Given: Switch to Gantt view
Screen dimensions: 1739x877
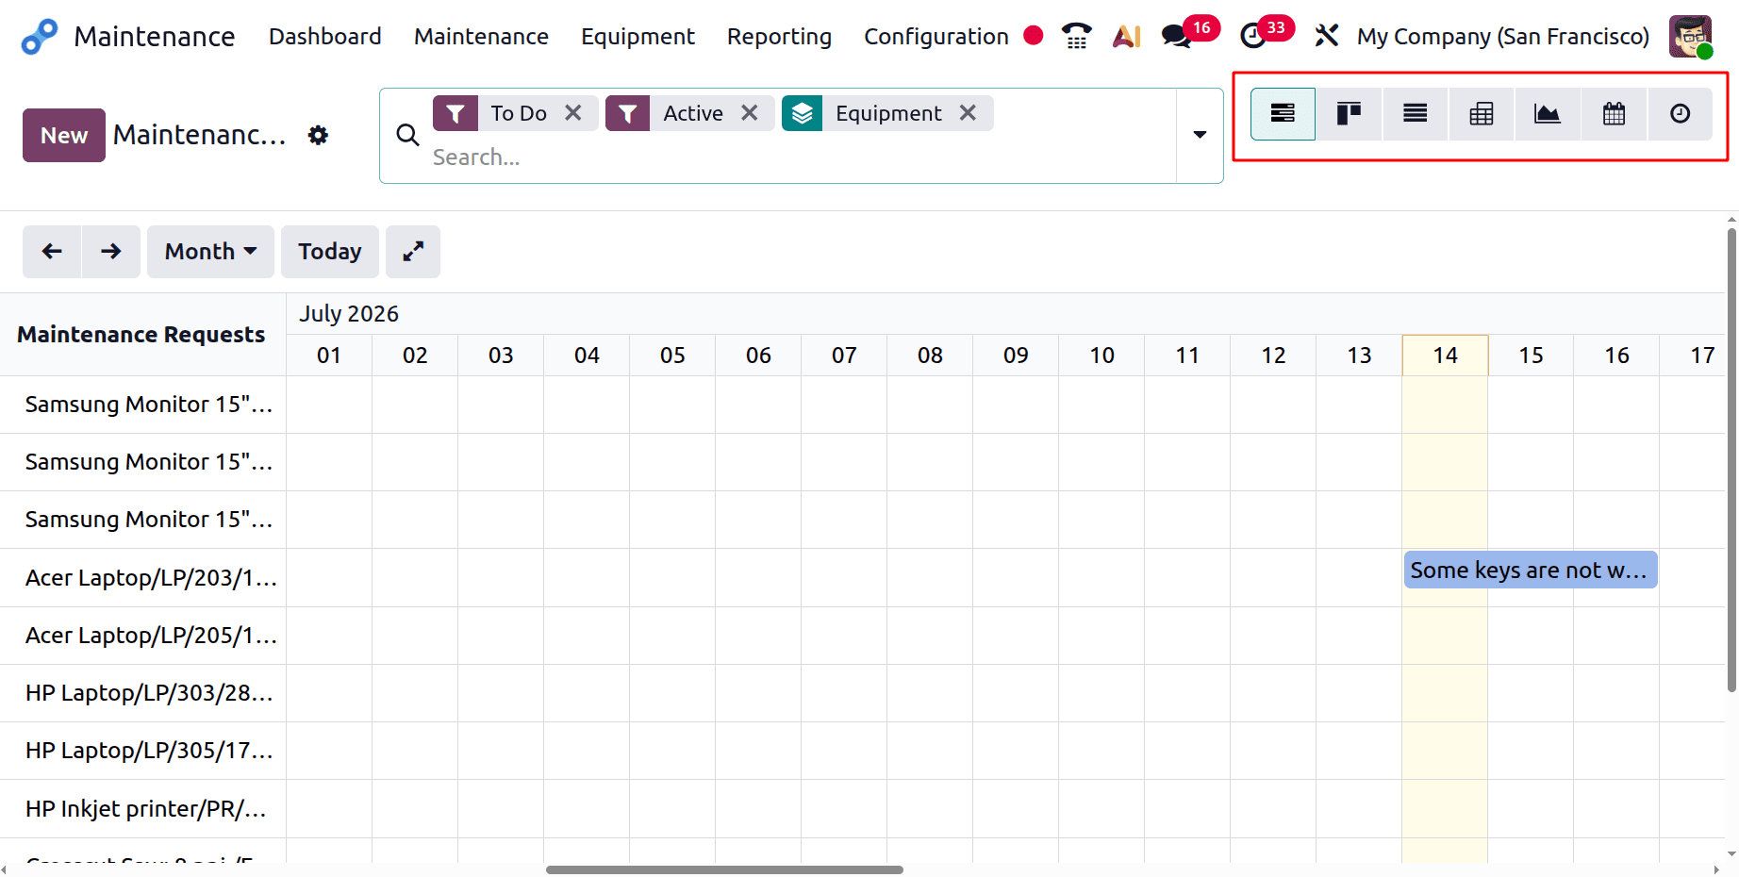Looking at the screenshot, I should [1283, 114].
